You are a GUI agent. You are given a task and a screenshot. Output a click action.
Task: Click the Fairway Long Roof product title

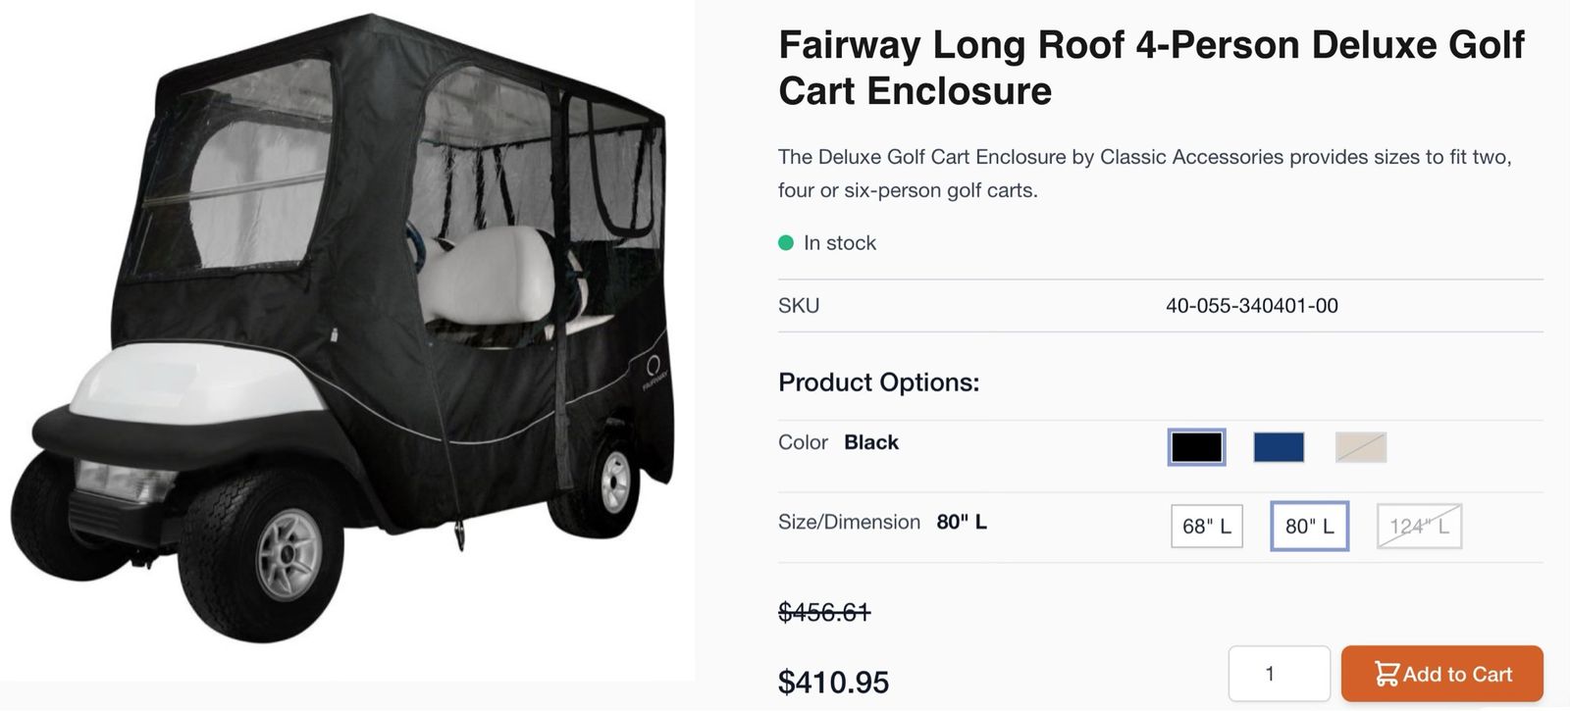pyautogui.click(x=1150, y=68)
